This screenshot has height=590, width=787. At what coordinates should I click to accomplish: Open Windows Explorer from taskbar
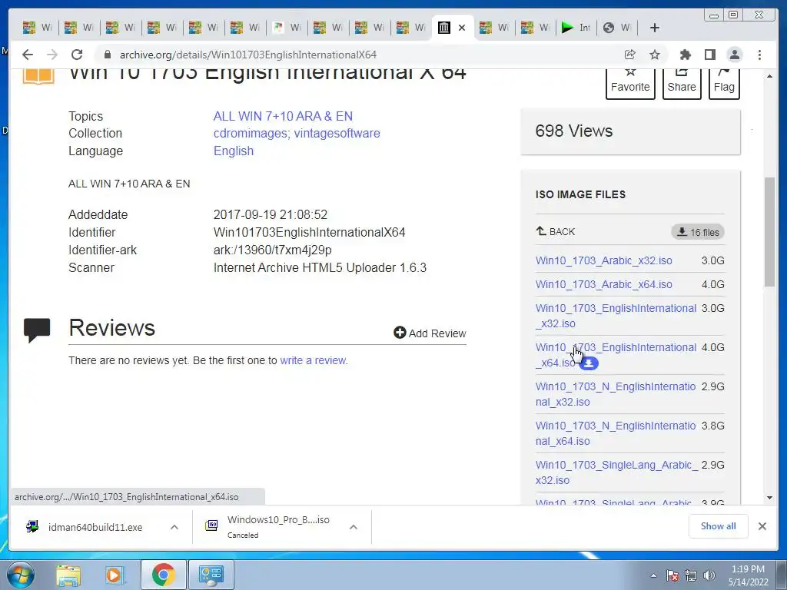click(68, 575)
